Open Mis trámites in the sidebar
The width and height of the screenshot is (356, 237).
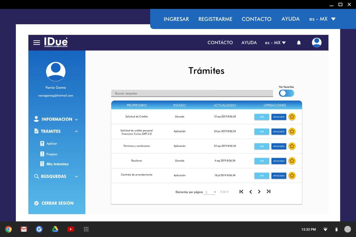57,164
